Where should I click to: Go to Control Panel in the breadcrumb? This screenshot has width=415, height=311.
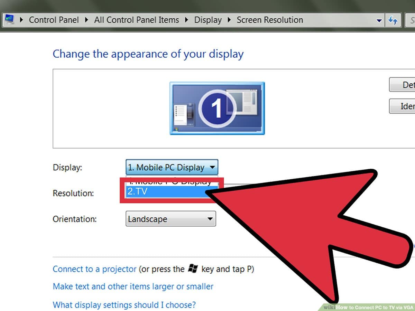(55, 20)
